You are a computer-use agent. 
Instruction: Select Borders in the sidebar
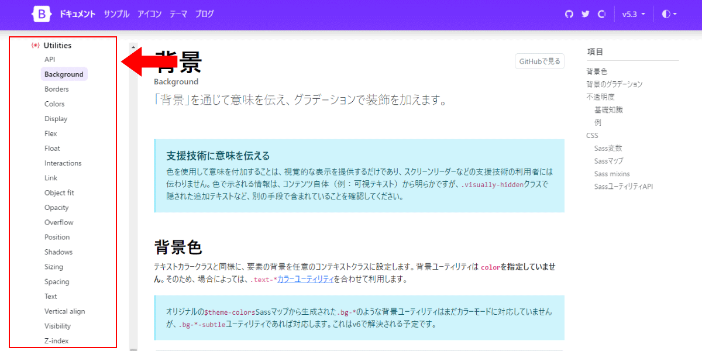pyautogui.click(x=57, y=89)
